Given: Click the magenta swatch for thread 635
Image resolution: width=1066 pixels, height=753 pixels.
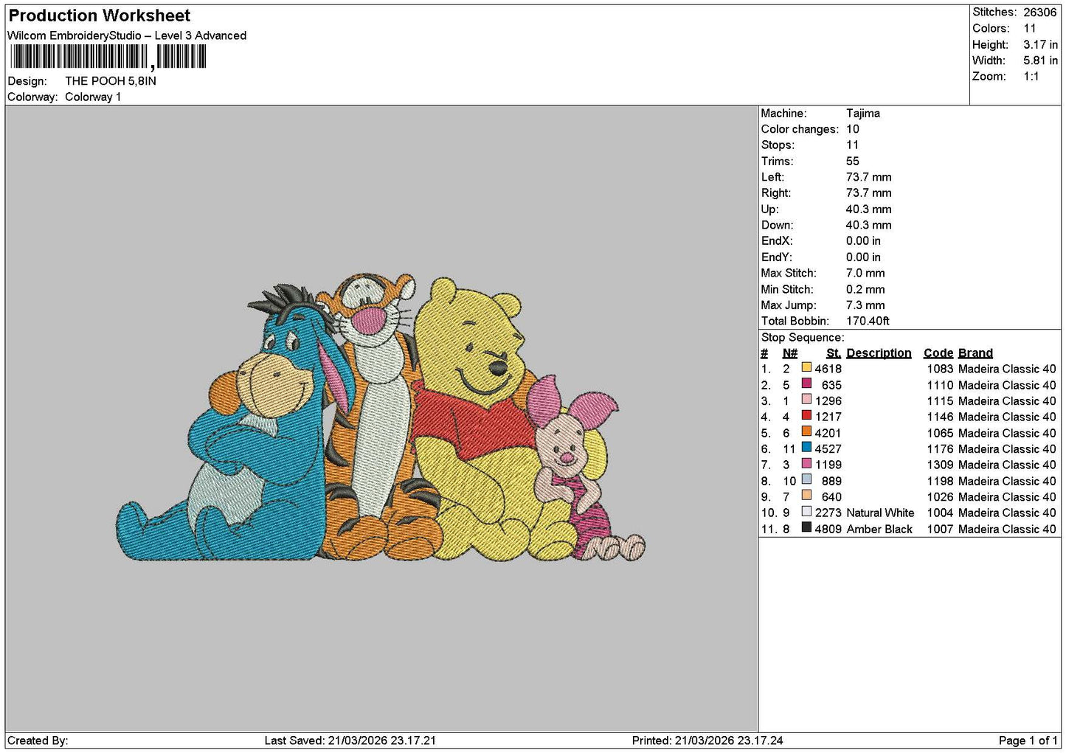Looking at the screenshot, I should (x=806, y=384).
